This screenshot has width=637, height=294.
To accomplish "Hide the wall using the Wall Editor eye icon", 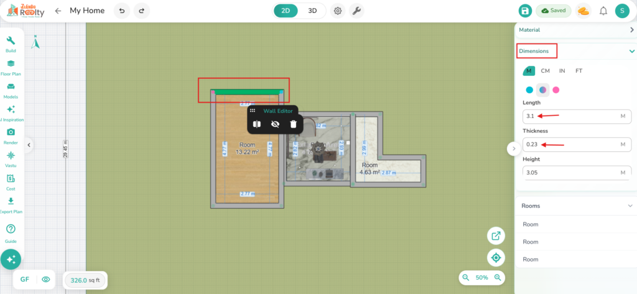I will coord(275,124).
